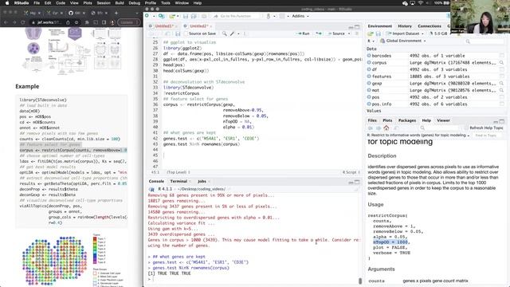Open the File menu in the menu bar

37,3
